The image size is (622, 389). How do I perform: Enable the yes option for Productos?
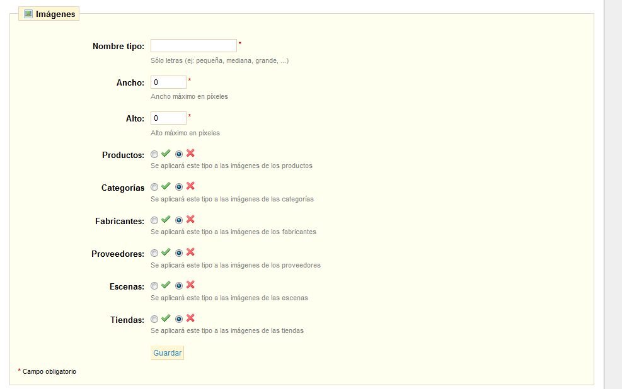click(154, 154)
